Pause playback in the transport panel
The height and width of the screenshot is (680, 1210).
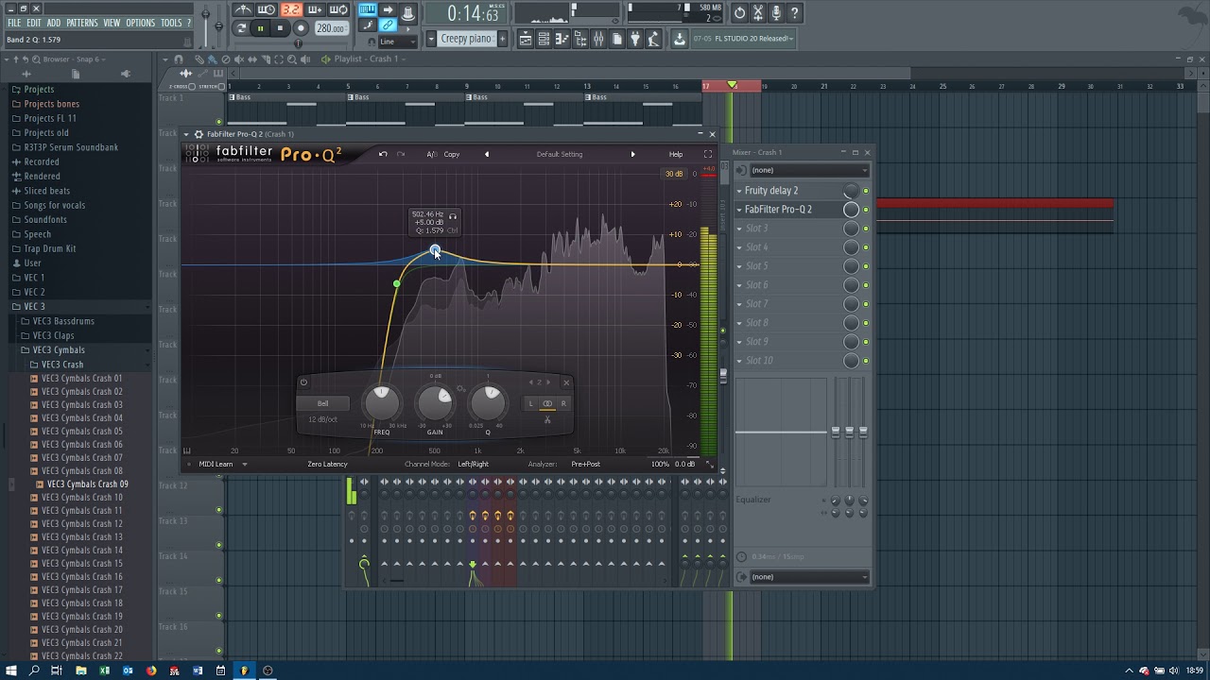coord(260,28)
